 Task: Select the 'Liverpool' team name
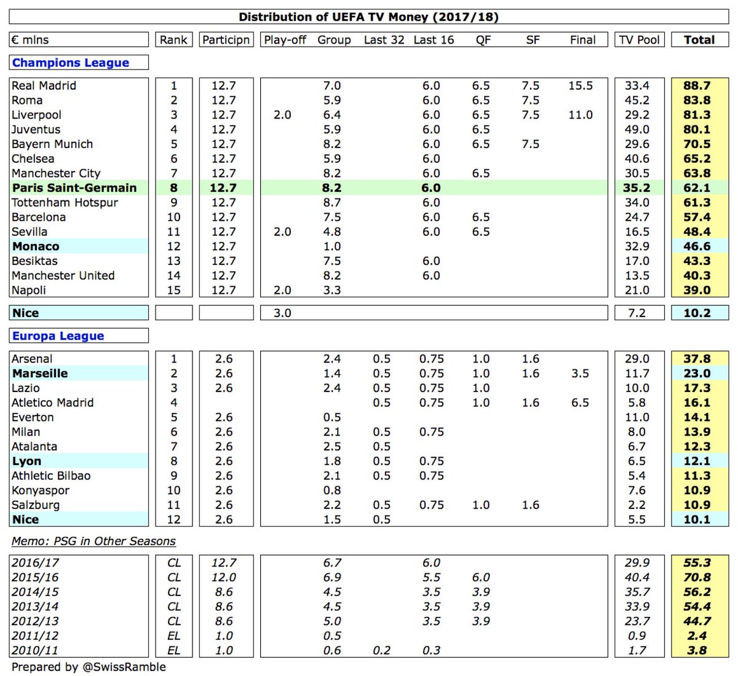point(36,115)
